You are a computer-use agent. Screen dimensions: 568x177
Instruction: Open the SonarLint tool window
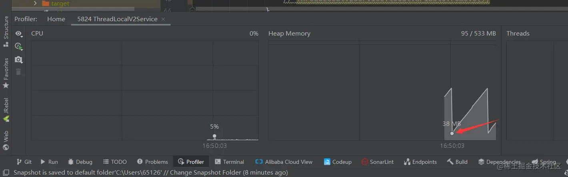[377, 162]
